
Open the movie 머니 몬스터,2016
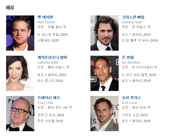50,81
